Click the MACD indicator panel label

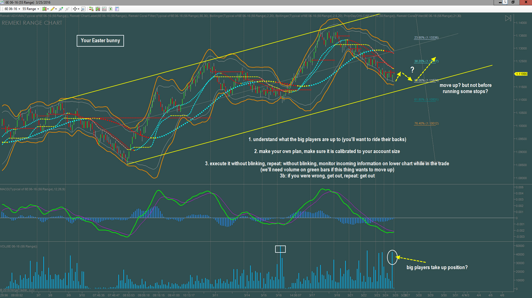click(33, 189)
